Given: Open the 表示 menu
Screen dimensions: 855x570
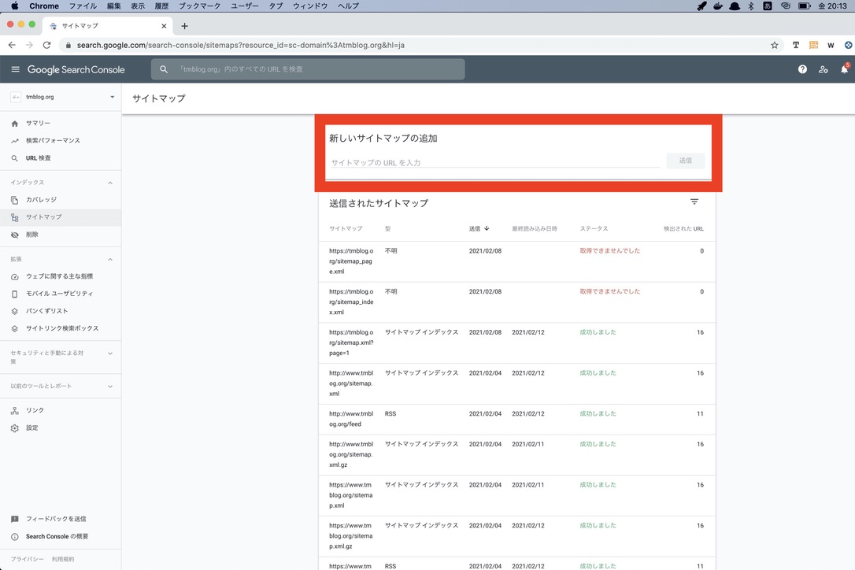Looking at the screenshot, I should (138, 6).
